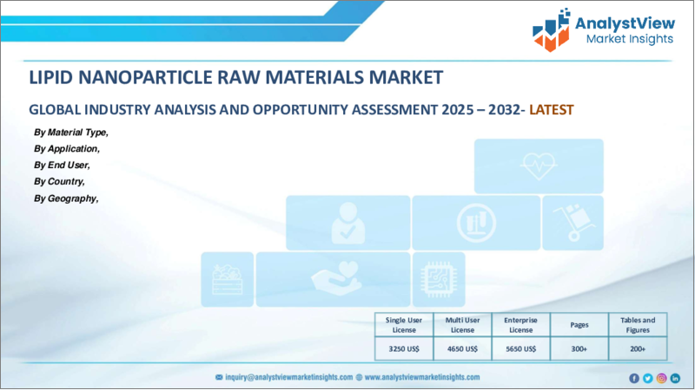Open the LinkedIn social icon
This screenshot has width=695, height=390.
coord(676,378)
